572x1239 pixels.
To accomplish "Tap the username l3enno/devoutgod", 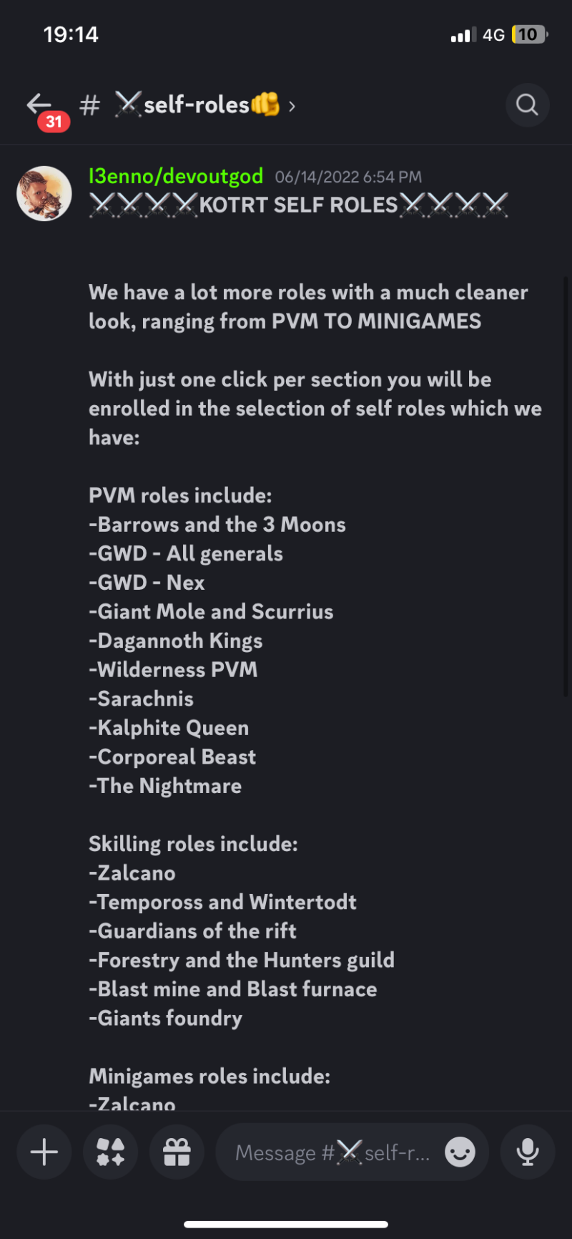I will pos(176,176).
